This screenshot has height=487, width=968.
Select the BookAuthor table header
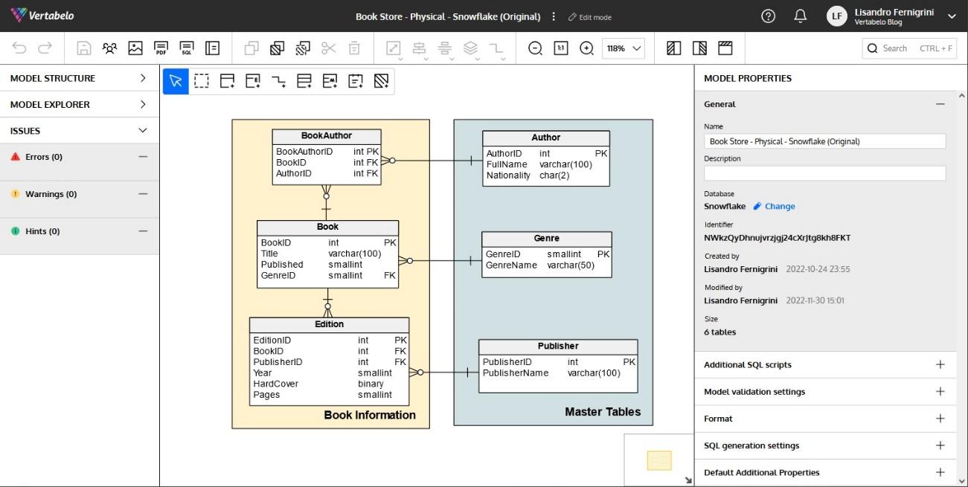click(x=327, y=136)
